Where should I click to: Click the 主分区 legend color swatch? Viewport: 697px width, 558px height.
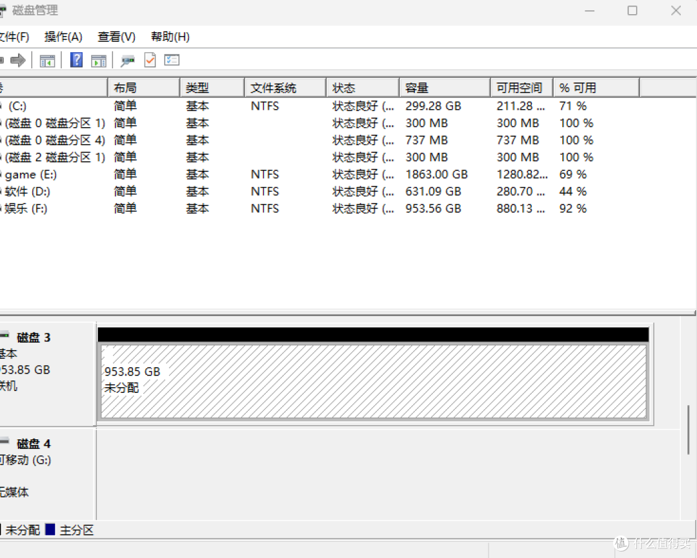(50, 530)
